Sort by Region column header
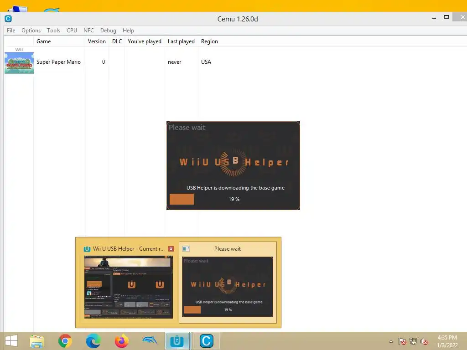The width and height of the screenshot is (467, 350). (209, 41)
